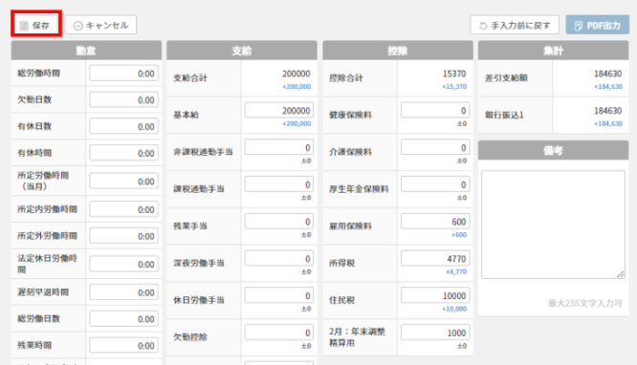This screenshot has height=365, width=637.
Task: Focus the 雇用保険料 amount field
Action: pyautogui.click(x=435, y=222)
